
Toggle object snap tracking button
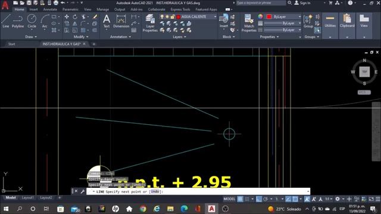[288, 199]
